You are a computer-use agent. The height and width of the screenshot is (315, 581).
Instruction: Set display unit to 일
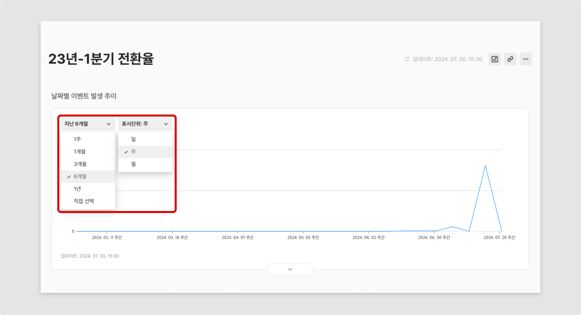point(133,139)
